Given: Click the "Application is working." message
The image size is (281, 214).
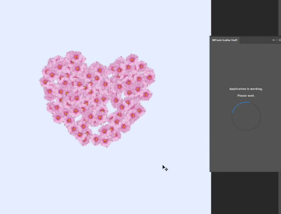Looking at the screenshot, I should (246, 89).
